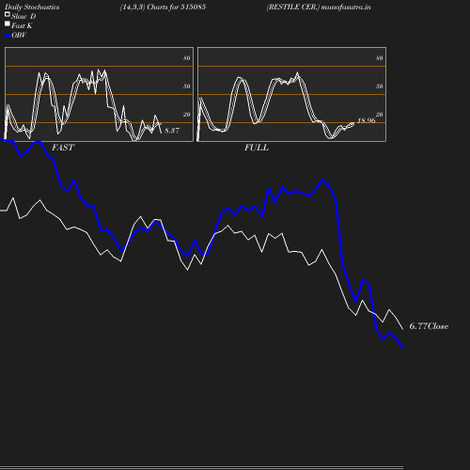Click the 8.37 value in FAST chart
470x470 pixels.
172,131
